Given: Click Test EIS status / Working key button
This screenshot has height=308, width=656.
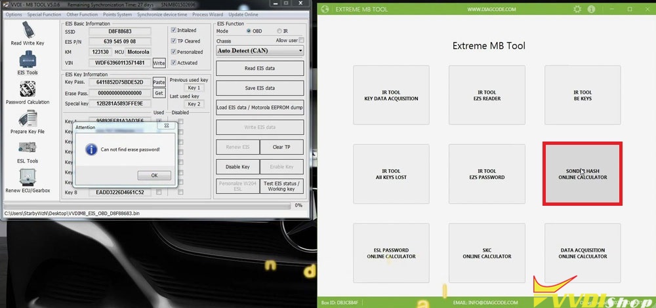Looking at the screenshot, I should coord(281,186).
